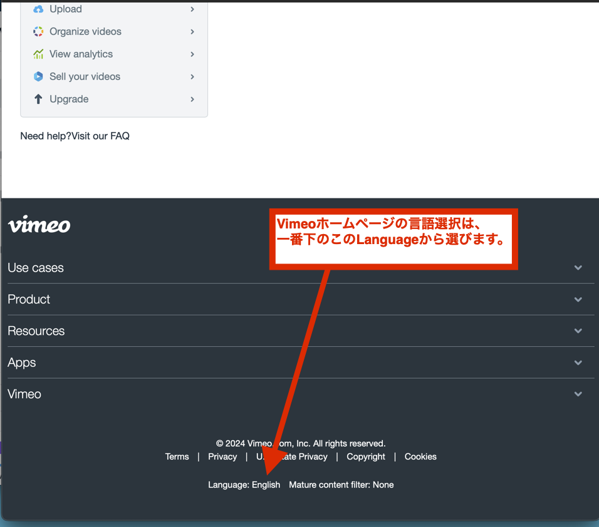Click the Organize videos colorful ring icon
This screenshot has height=527, width=599.
[38, 31]
